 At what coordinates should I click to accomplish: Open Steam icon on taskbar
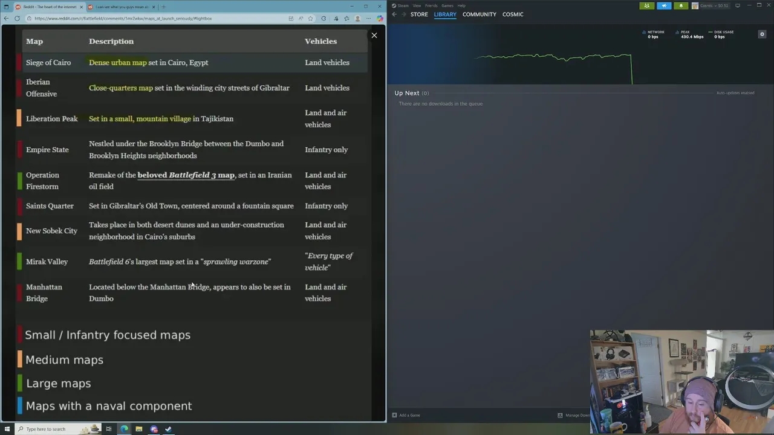pos(169,429)
